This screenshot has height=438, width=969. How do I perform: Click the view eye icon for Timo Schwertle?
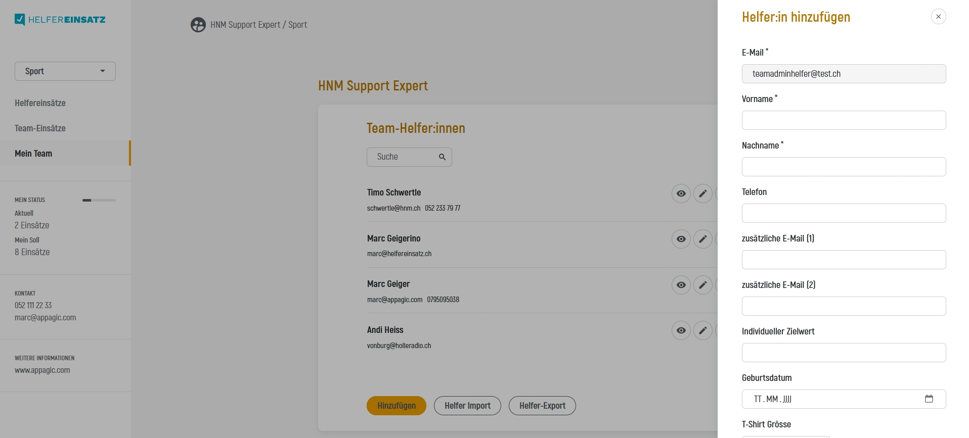(681, 193)
